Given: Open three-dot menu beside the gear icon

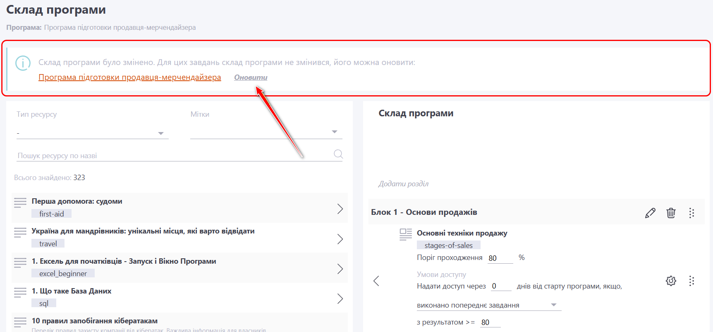Looking at the screenshot, I should pos(691,281).
